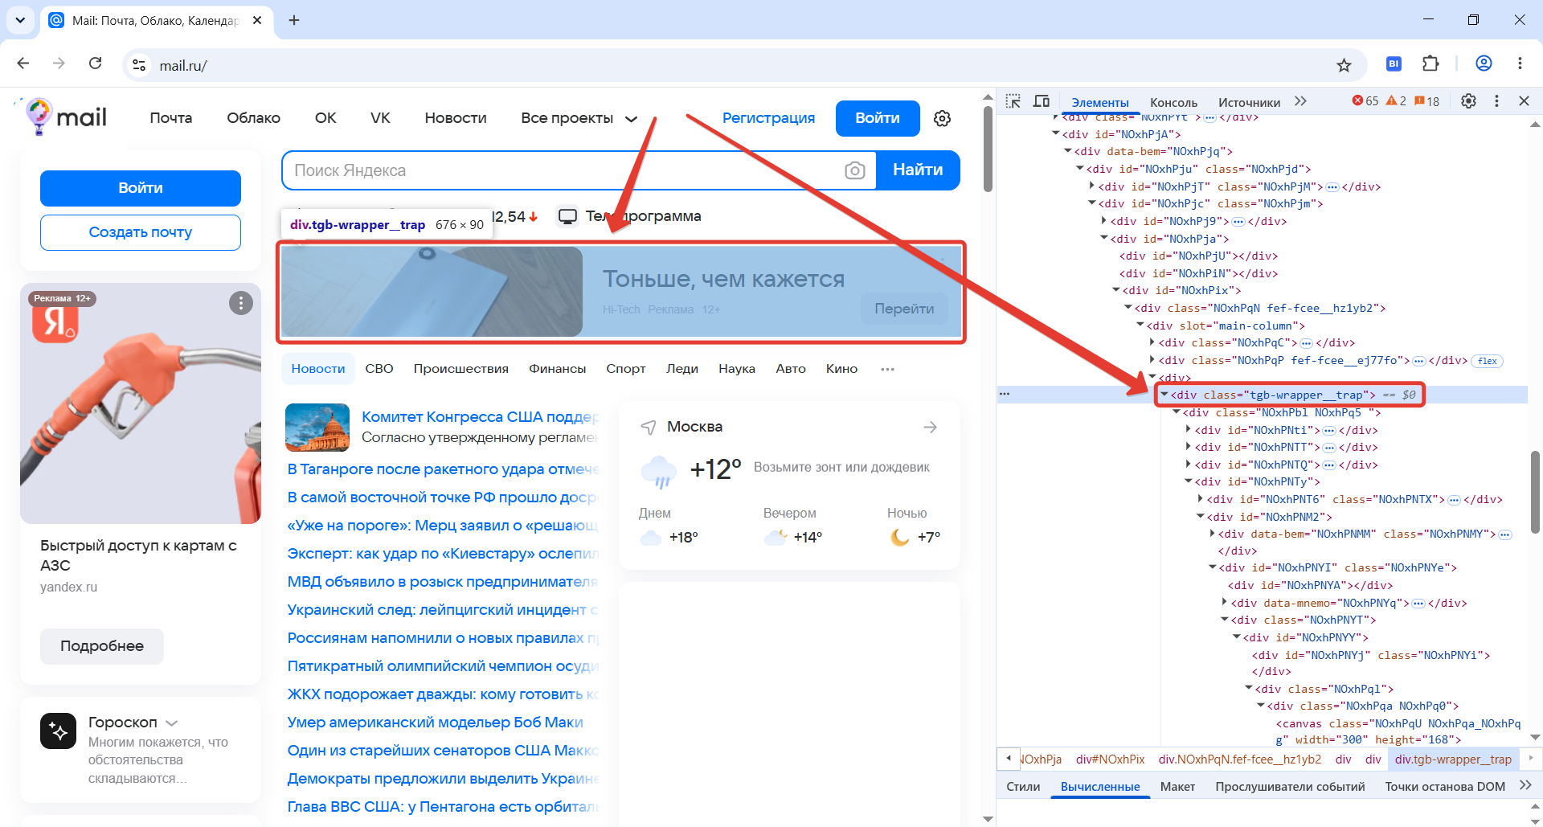Open the Макет pane tab
1543x827 pixels.
point(1177,787)
